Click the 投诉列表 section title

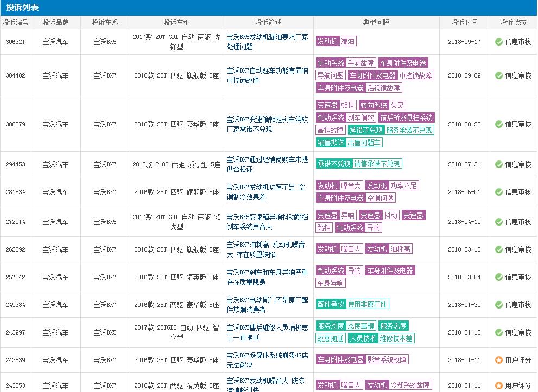(x=22, y=8)
